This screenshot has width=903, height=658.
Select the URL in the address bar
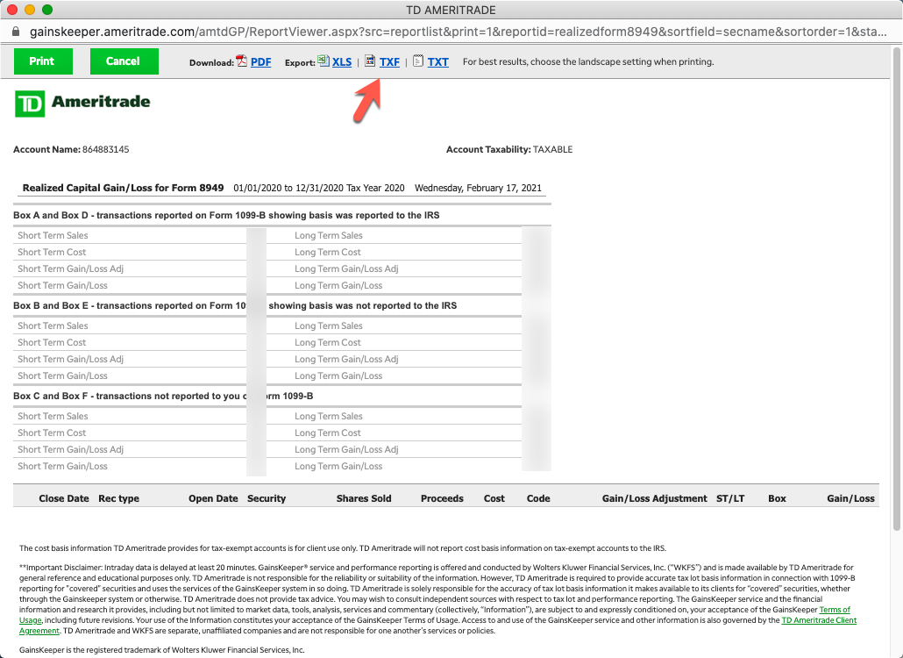458,32
